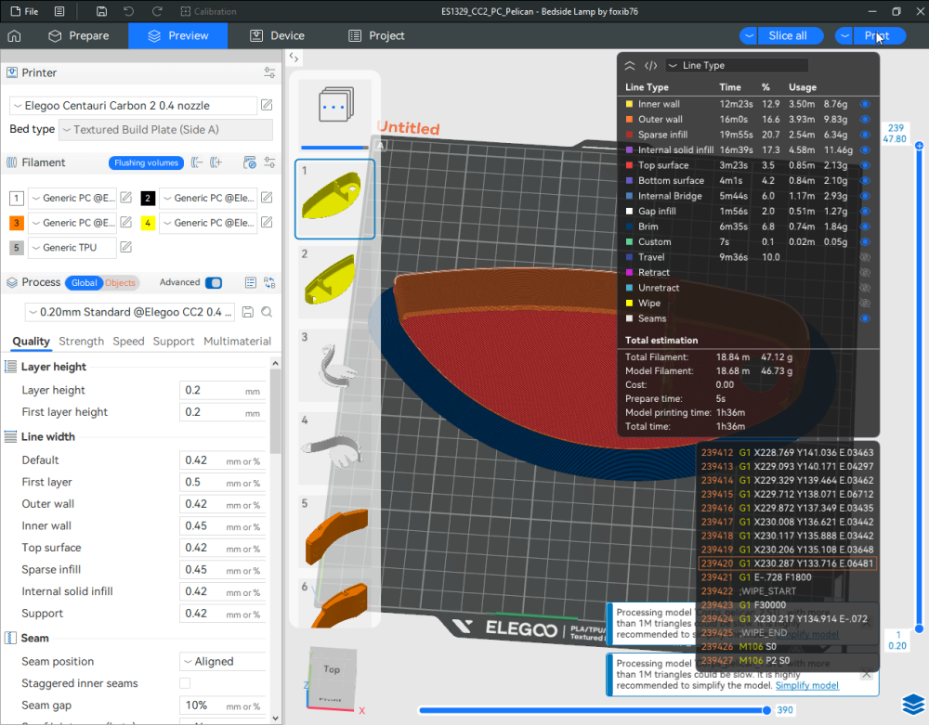This screenshot has height=725, width=929.
Task: Switch to the Prepare tab
Action: pos(79,35)
